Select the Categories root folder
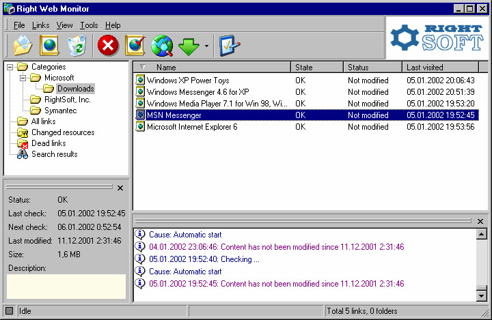This screenshot has height=320, width=492. tap(49, 67)
